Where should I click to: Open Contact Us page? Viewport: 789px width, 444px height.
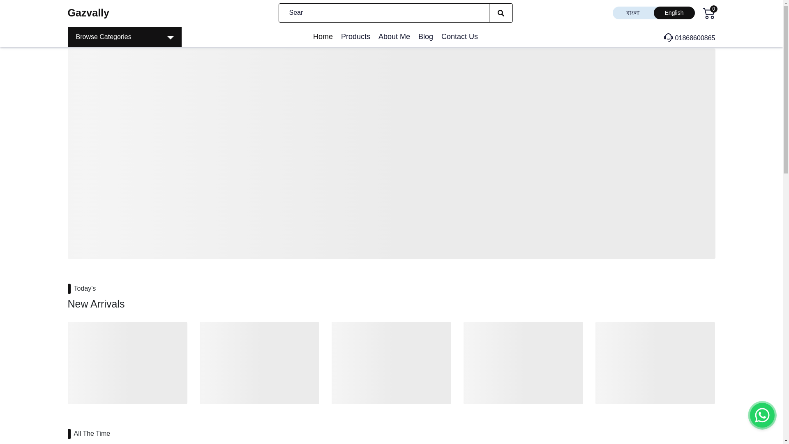click(x=459, y=37)
